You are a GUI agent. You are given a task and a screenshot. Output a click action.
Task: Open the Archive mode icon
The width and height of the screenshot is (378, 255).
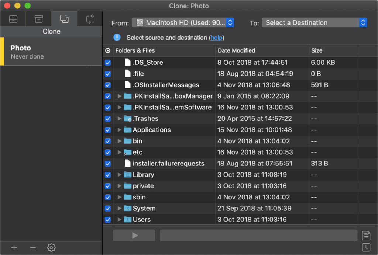coord(38,19)
